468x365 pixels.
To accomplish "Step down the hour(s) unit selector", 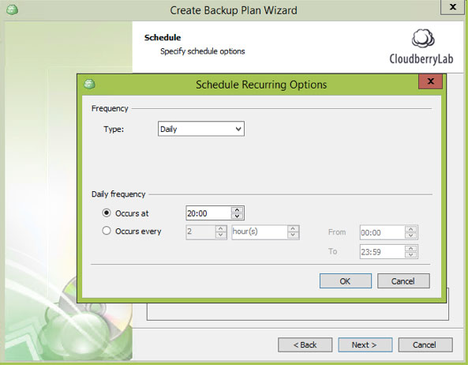I will 293,235.
